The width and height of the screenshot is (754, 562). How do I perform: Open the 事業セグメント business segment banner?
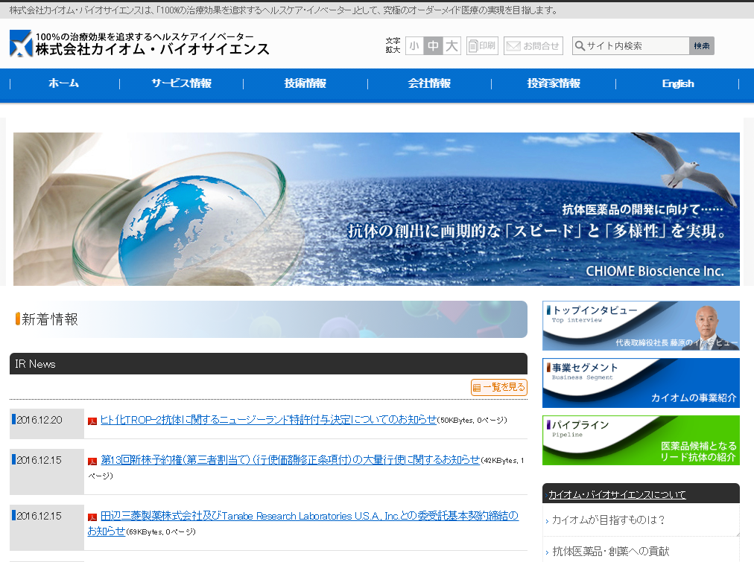pyautogui.click(x=641, y=383)
